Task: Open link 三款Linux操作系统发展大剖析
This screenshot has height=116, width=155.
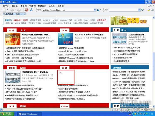Action: point(71,54)
